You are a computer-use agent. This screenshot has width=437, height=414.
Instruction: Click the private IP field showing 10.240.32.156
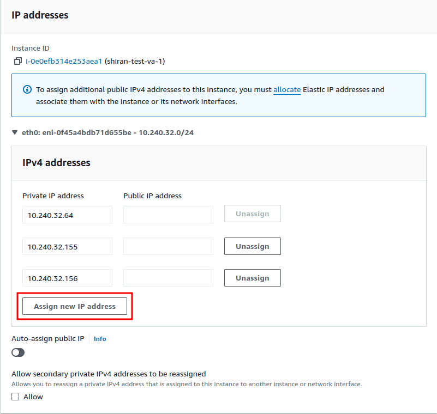[x=68, y=278]
